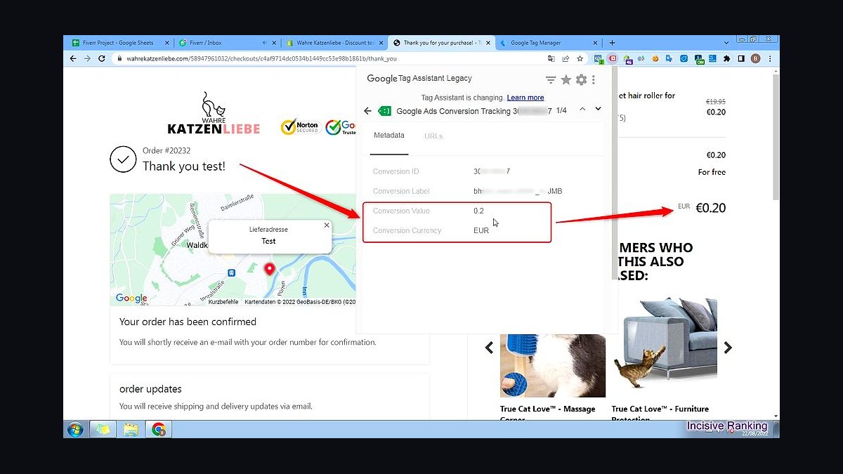
Task: Open the cookie extension icon
Action: pos(655,59)
